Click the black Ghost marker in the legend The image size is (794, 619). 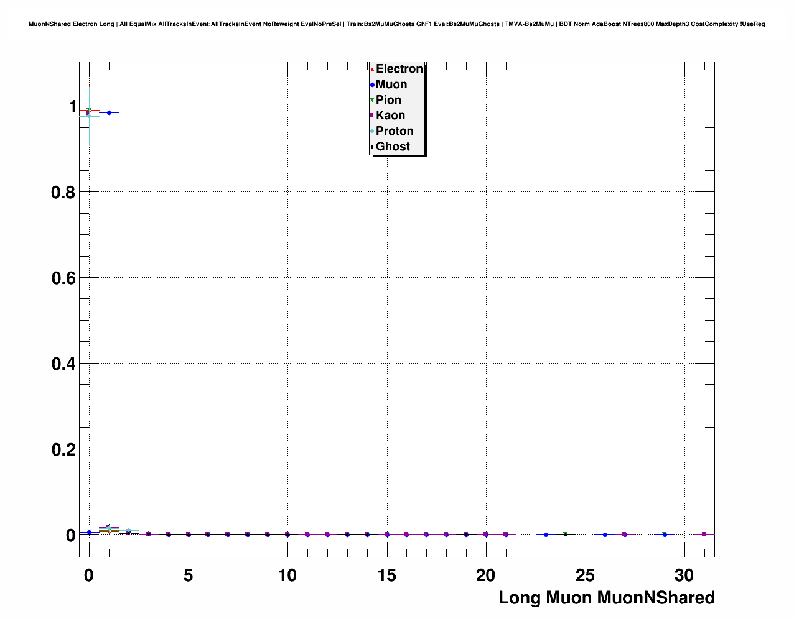click(x=372, y=147)
